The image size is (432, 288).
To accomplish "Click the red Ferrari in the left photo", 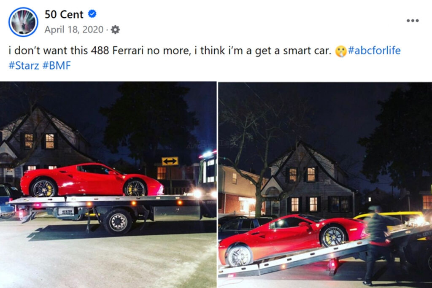I will [92, 180].
